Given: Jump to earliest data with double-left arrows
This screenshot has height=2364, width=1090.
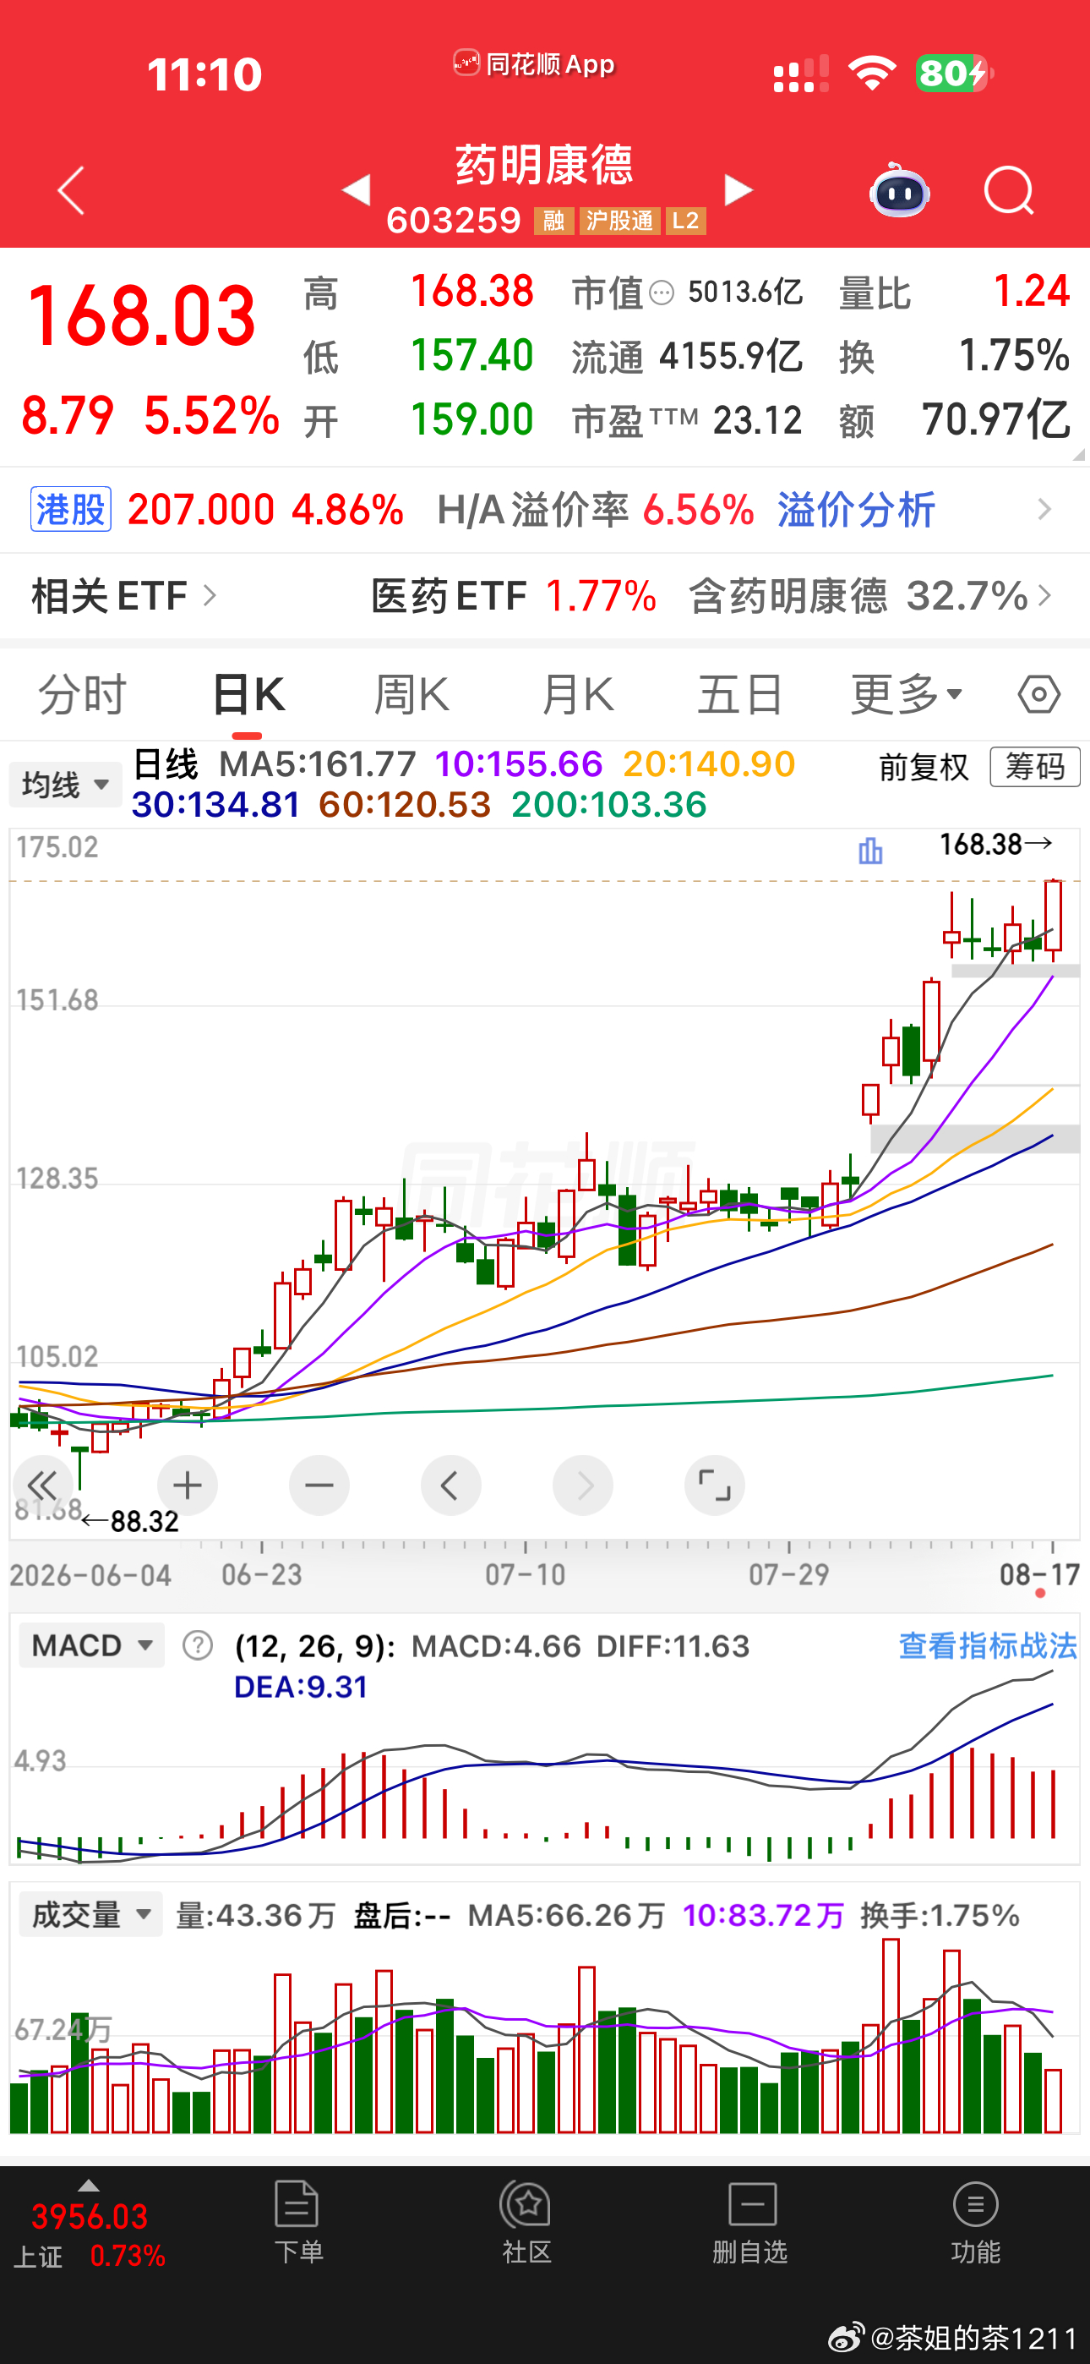Looking at the screenshot, I should (42, 1485).
